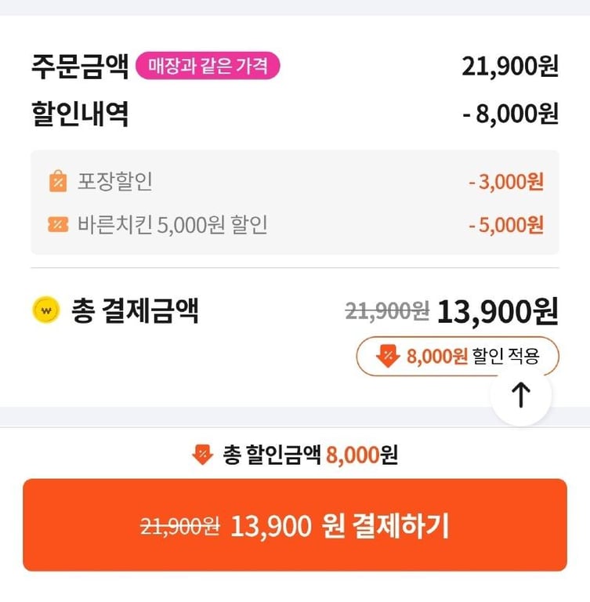Click the 포장할인 discount row label
This screenshot has width=590, height=602.
click(114, 181)
